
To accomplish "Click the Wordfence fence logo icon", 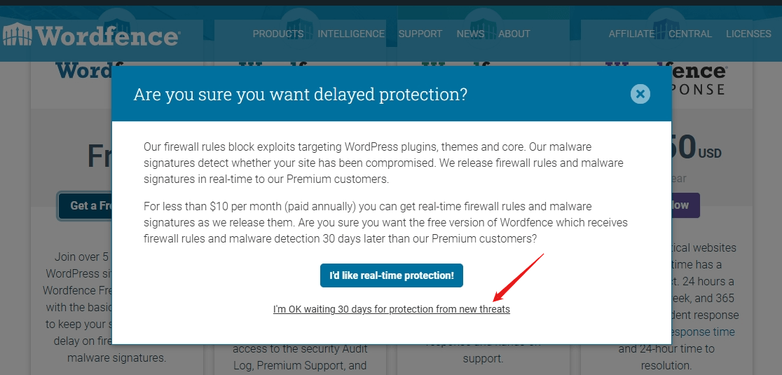I will [x=17, y=34].
